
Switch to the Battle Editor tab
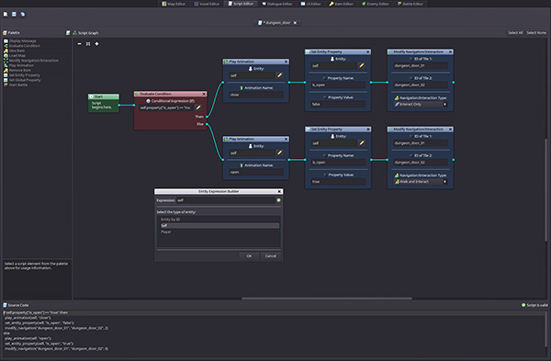point(410,4)
